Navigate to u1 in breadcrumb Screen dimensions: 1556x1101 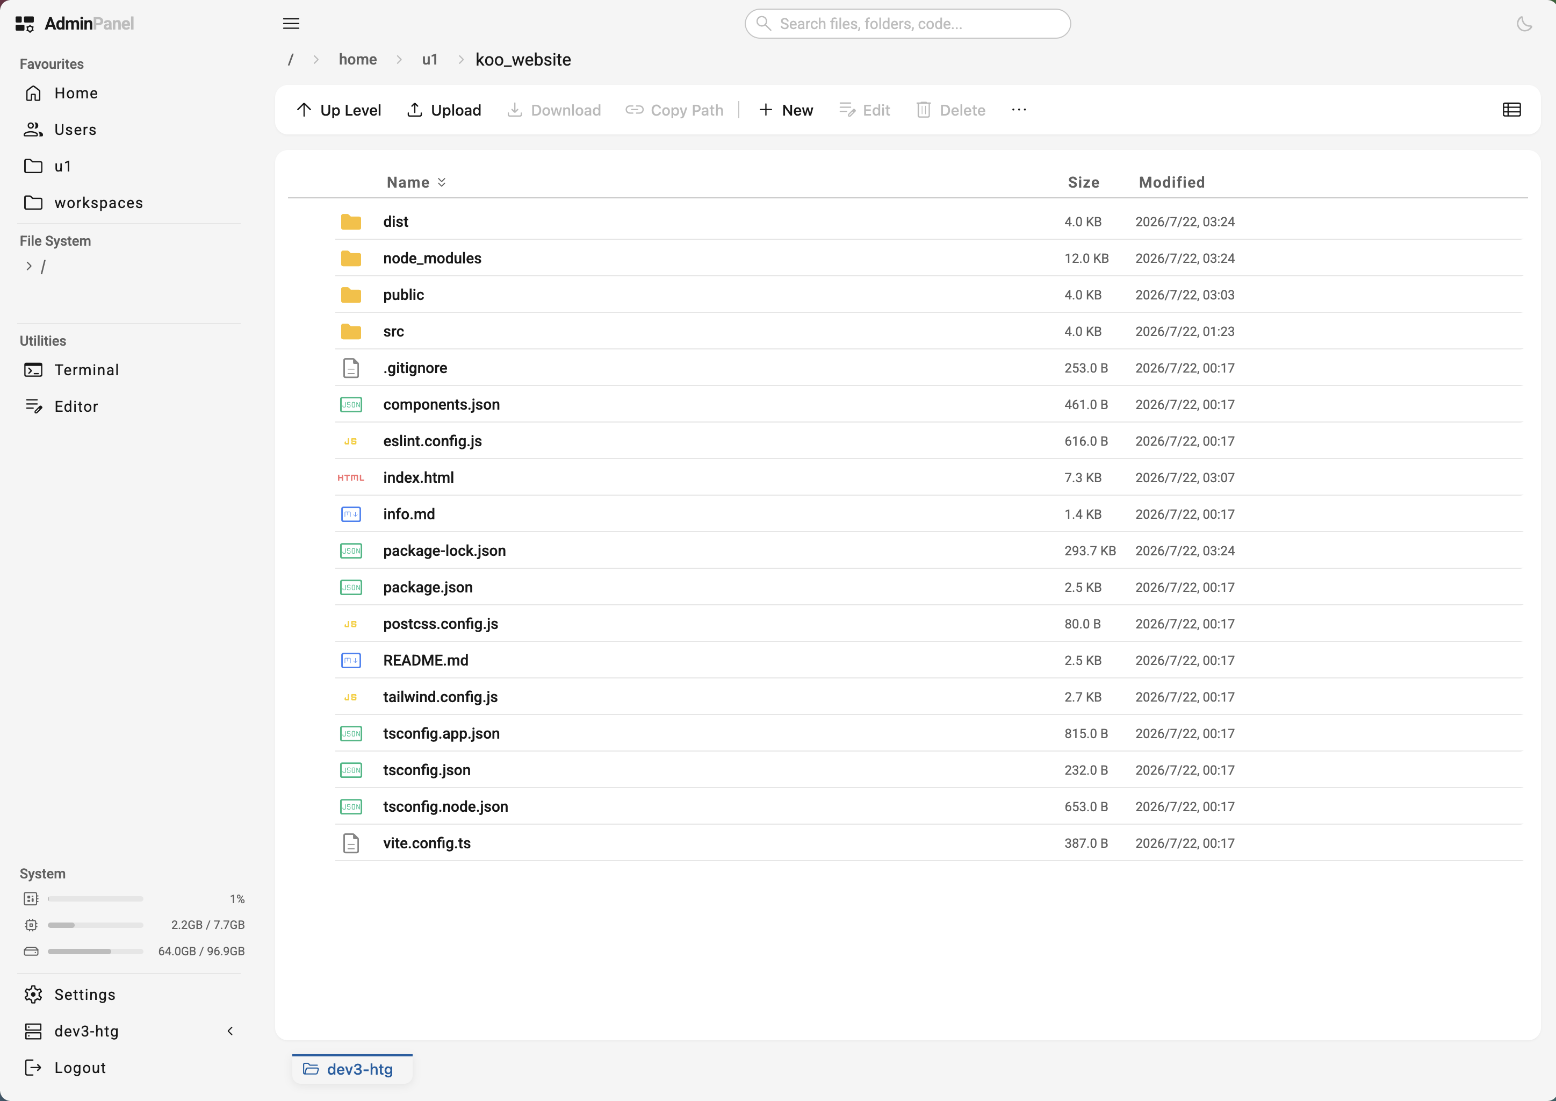pos(430,60)
